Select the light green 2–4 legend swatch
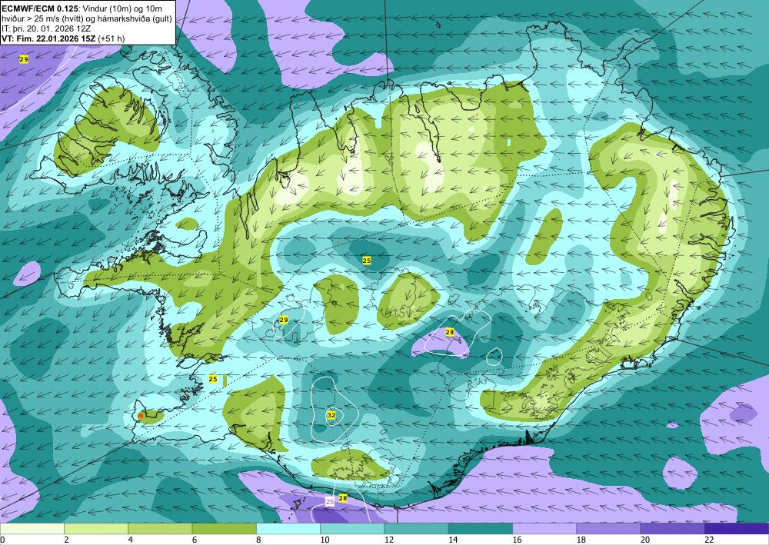769x545 pixels. 96,529
